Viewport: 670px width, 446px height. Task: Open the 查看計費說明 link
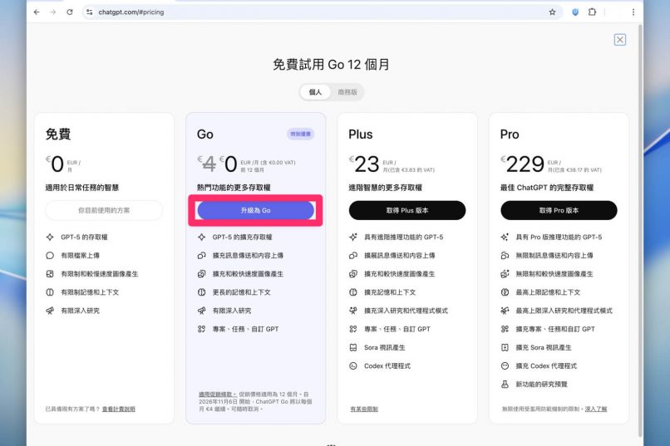click(x=118, y=409)
